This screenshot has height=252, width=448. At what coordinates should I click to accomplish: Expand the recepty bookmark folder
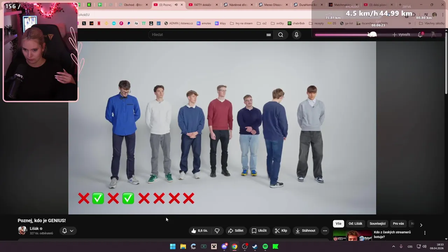click(316, 23)
